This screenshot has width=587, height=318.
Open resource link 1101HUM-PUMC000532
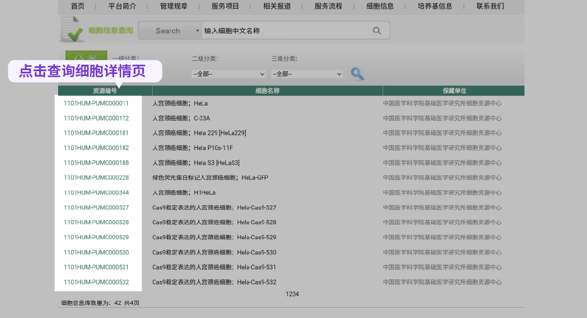click(x=96, y=282)
